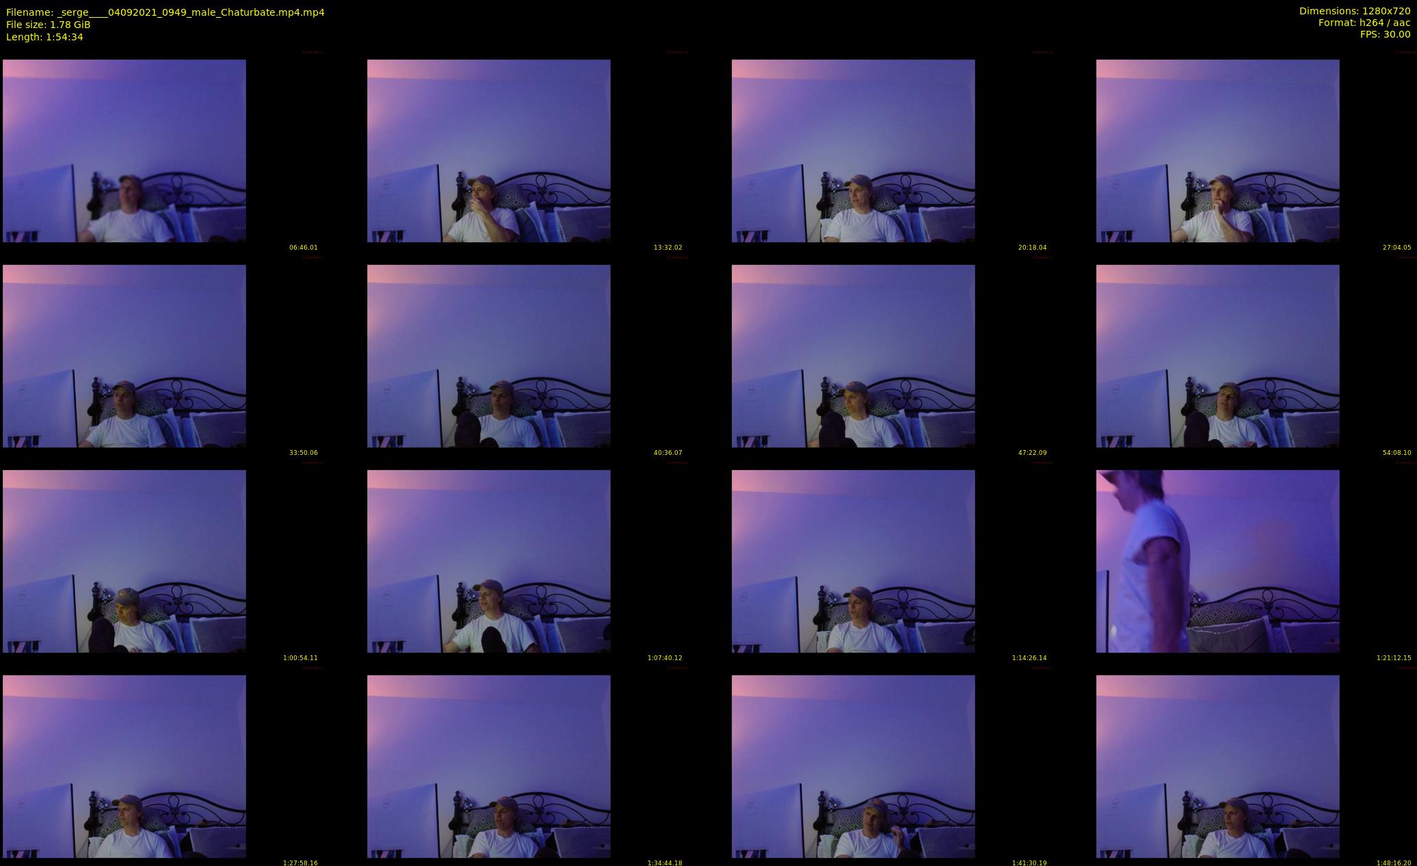Click the 06:46.01 timestamp label
1417x866 pixels.
point(303,248)
